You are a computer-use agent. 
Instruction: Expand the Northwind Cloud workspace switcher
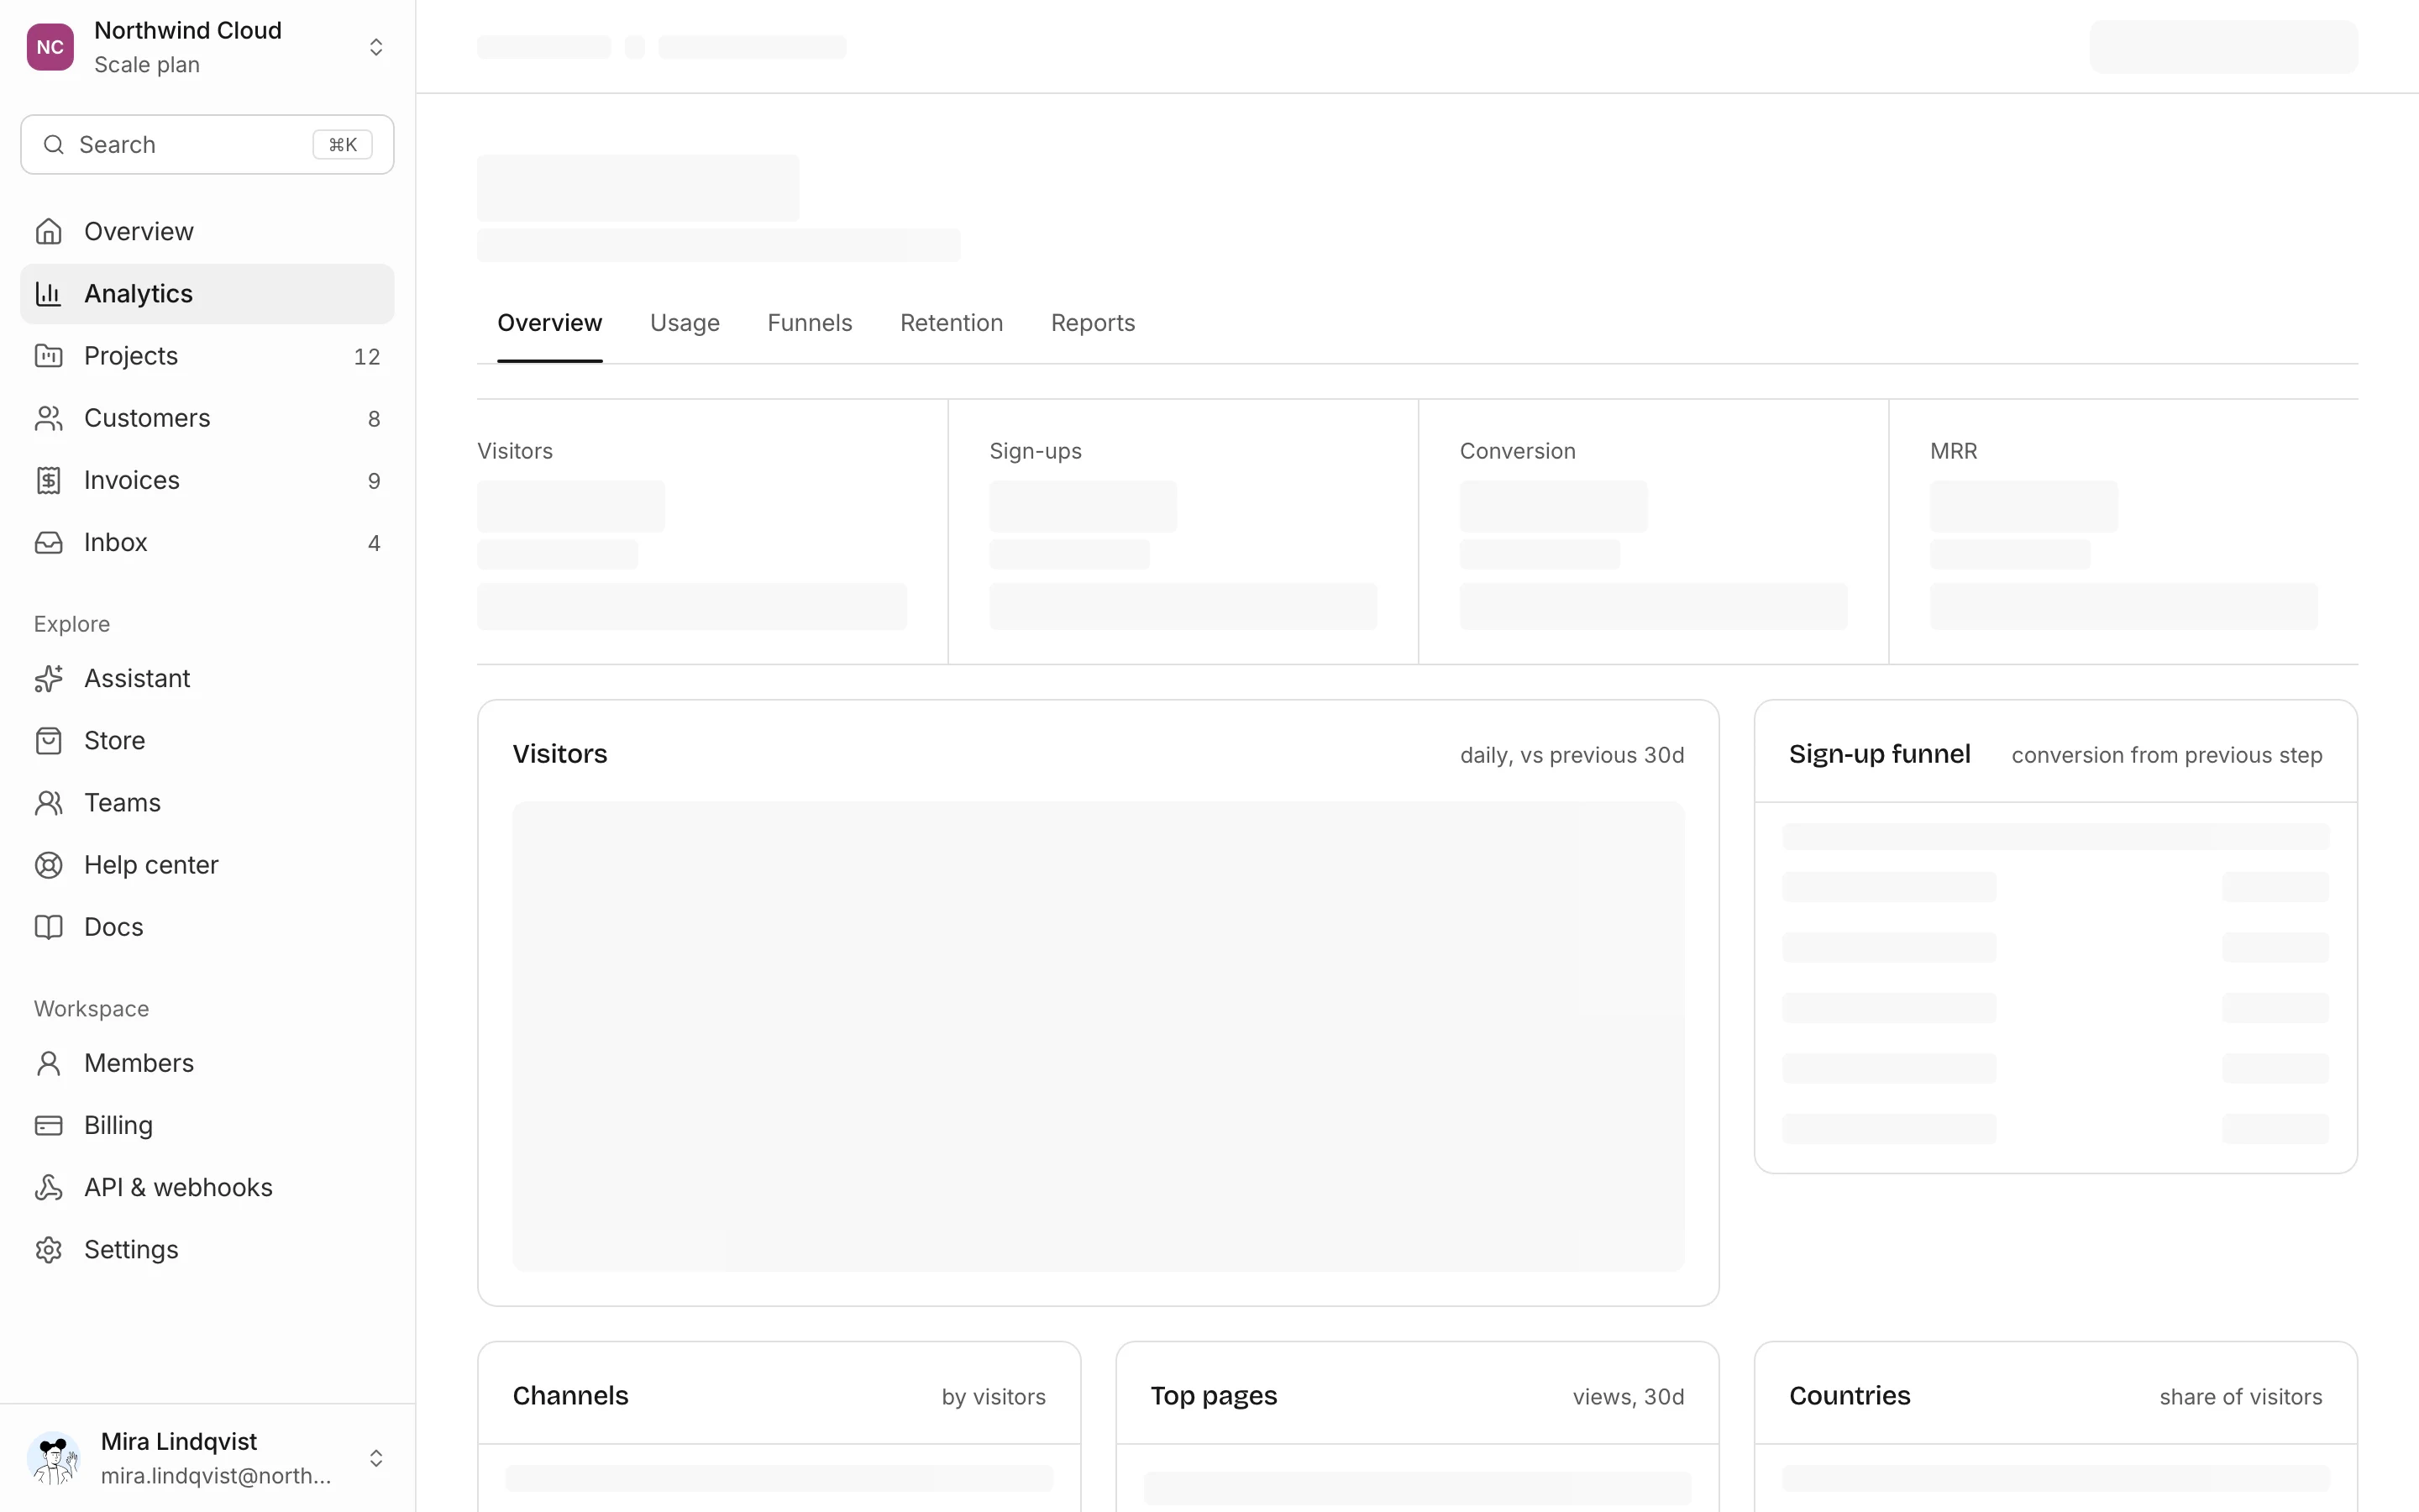[375, 47]
